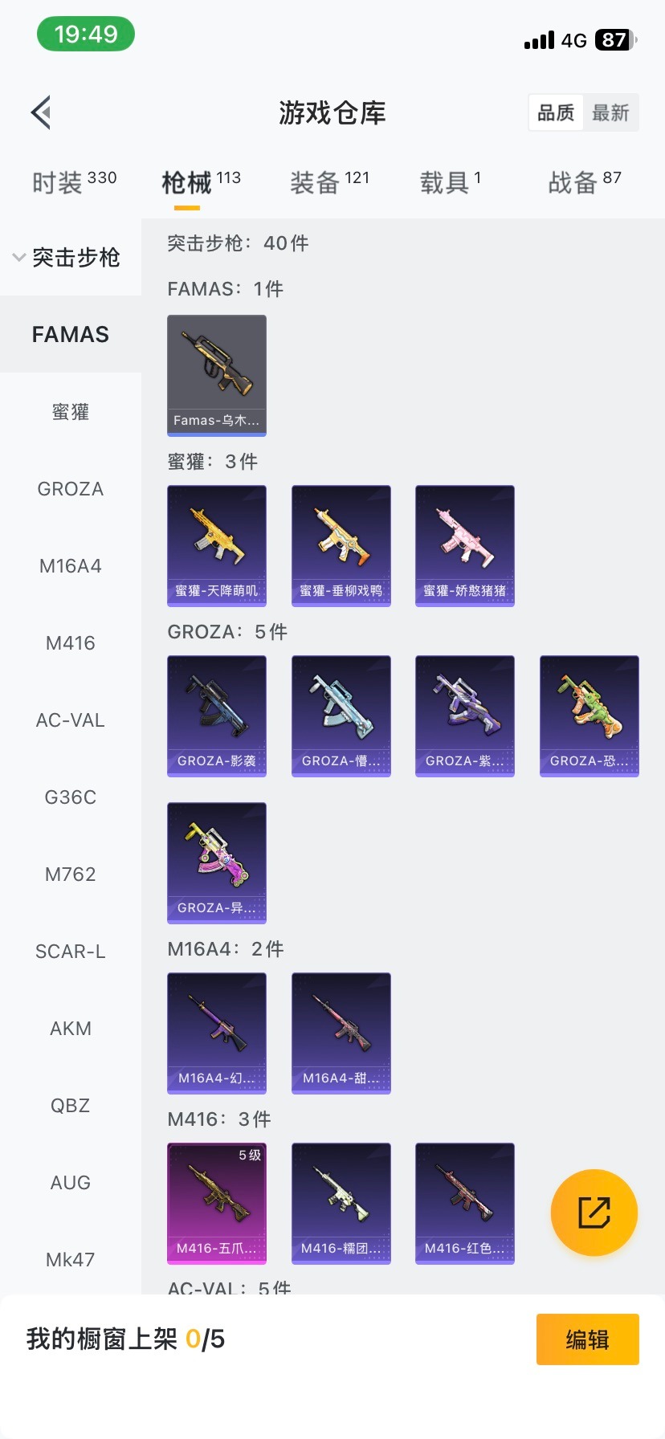Select the GROZA-影袭 skin item
The width and height of the screenshot is (665, 1439).
pyautogui.click(x=217, y=716)
